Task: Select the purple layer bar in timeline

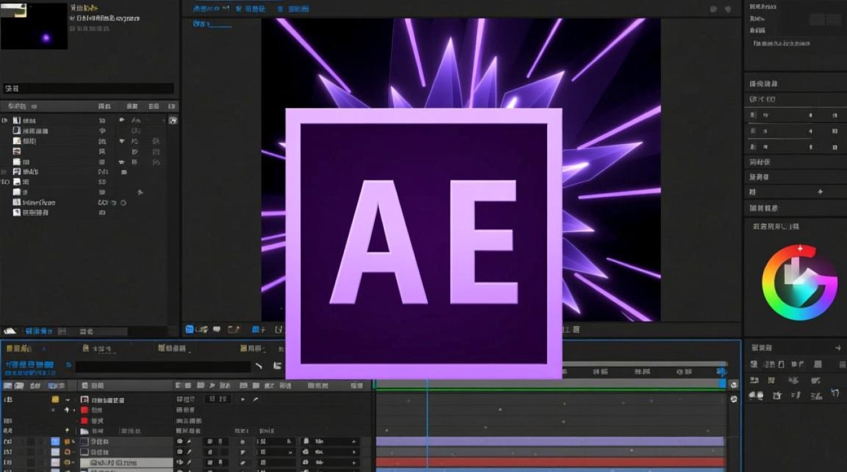Action: (550, 441)
